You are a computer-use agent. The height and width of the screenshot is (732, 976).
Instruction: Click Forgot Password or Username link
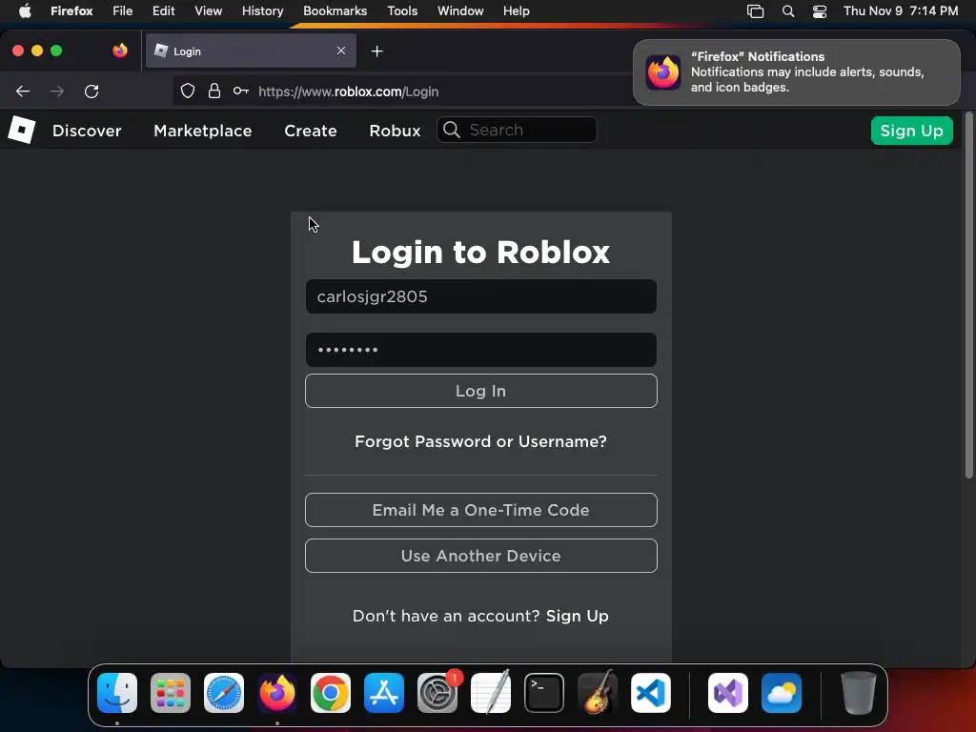tap(480, 441)
